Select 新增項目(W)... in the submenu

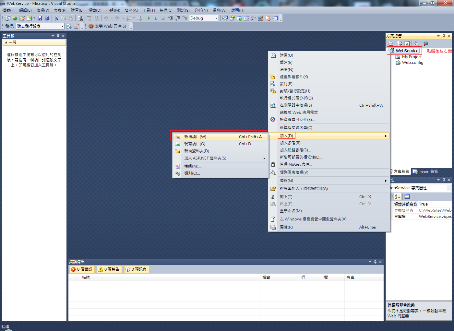pos(220,137)
